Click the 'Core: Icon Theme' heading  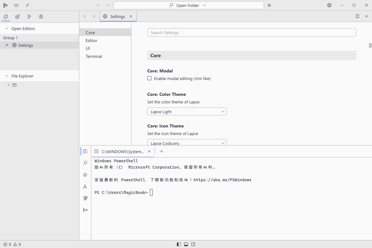click(x=165, y=126)
